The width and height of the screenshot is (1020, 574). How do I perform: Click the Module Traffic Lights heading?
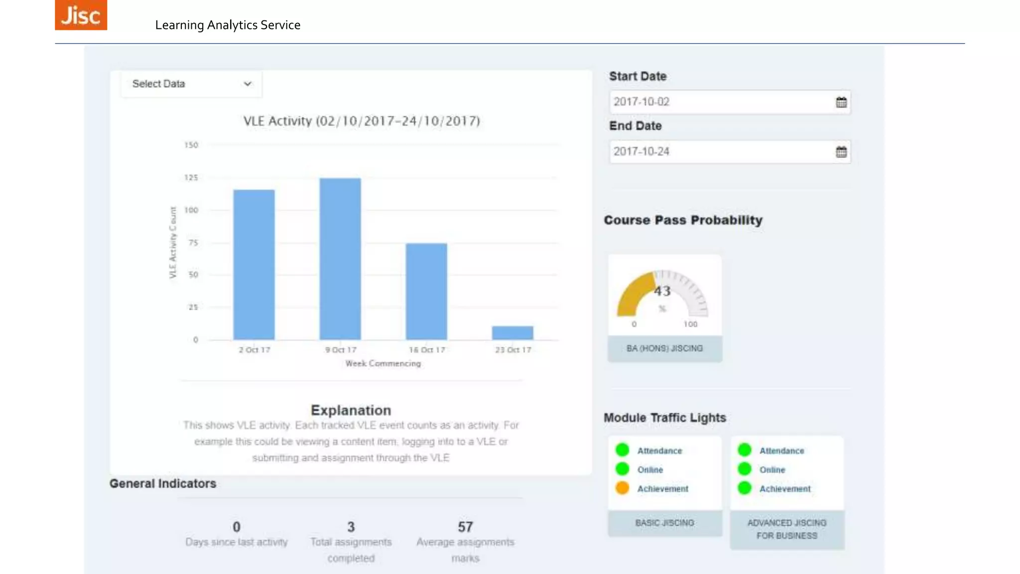[x=665, y=418]
